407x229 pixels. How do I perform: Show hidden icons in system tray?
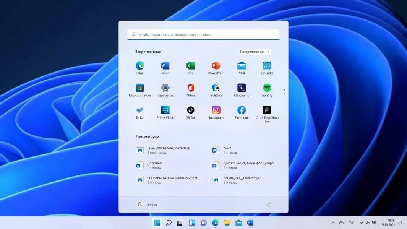click(333, 223)
